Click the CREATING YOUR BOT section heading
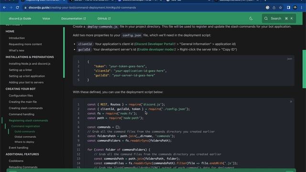The height and width of the screenshot is (172, 306). (21, 89)
